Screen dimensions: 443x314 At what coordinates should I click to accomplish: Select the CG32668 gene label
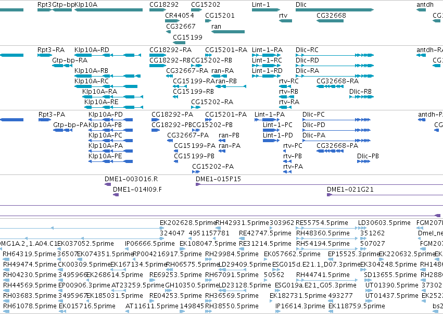click(x=331, y=15)
